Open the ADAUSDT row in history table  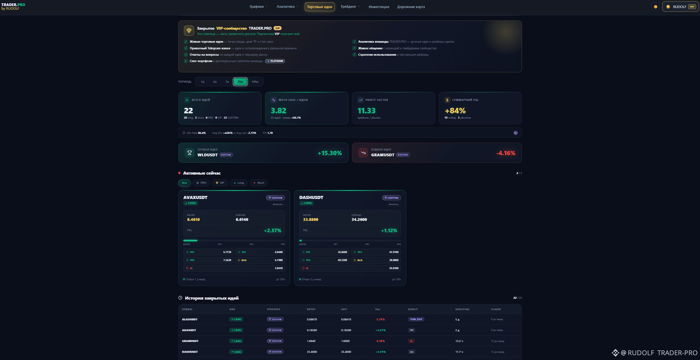point(350,330)
